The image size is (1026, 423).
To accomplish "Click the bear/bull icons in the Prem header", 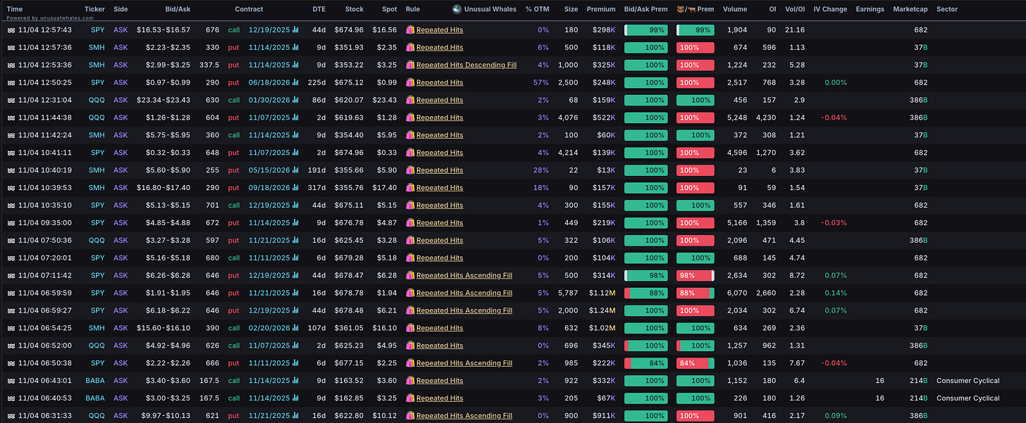I will (x=686, y=9).
